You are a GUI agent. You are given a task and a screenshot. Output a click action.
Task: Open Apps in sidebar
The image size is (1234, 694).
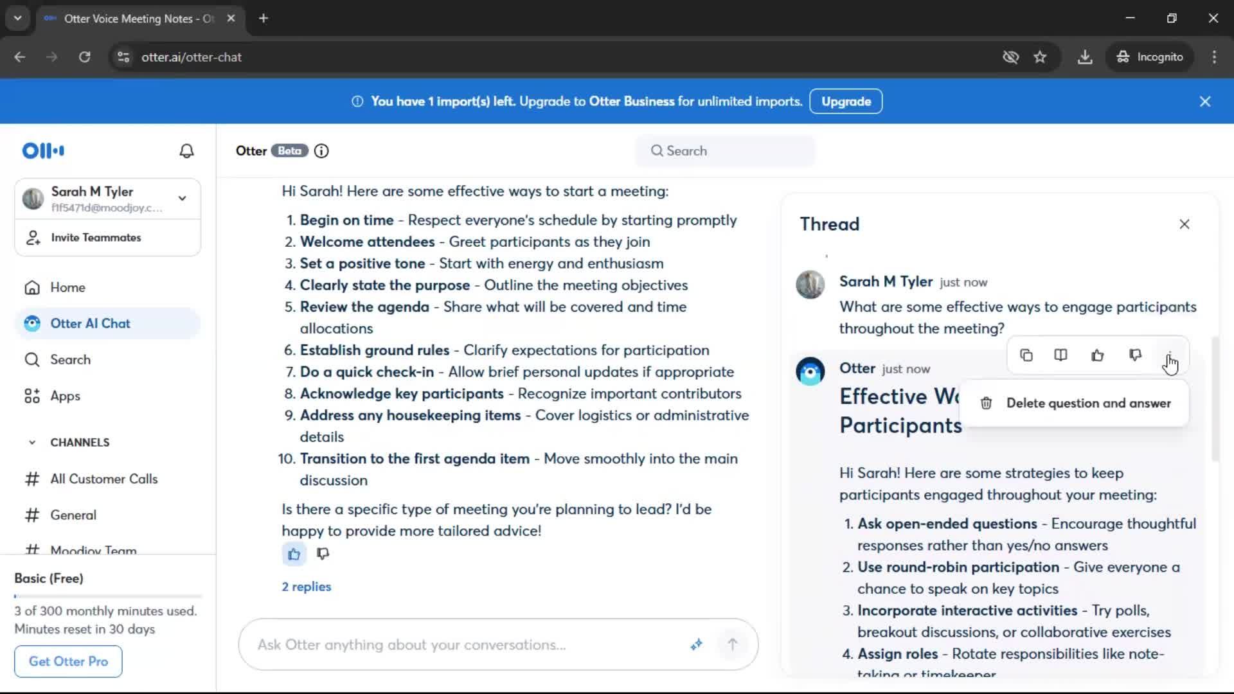tap(107, 396)
